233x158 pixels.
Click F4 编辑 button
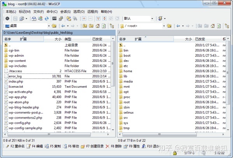pos(35,146)
